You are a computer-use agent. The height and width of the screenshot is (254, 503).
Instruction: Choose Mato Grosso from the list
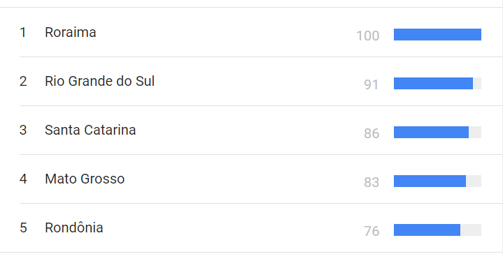coord(85,179)
